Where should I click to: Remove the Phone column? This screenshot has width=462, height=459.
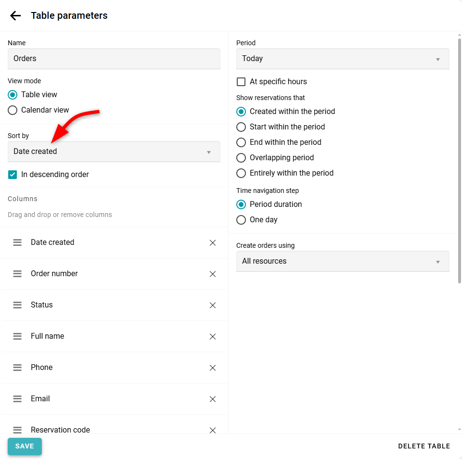[x=213, y=368]
